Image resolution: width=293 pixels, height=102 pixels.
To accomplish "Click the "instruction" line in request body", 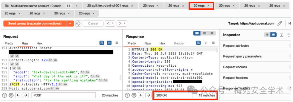I will coord(60,80).
